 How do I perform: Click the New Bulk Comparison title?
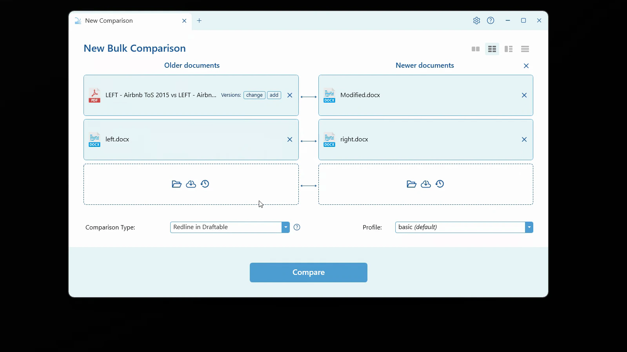coord(134,48)
